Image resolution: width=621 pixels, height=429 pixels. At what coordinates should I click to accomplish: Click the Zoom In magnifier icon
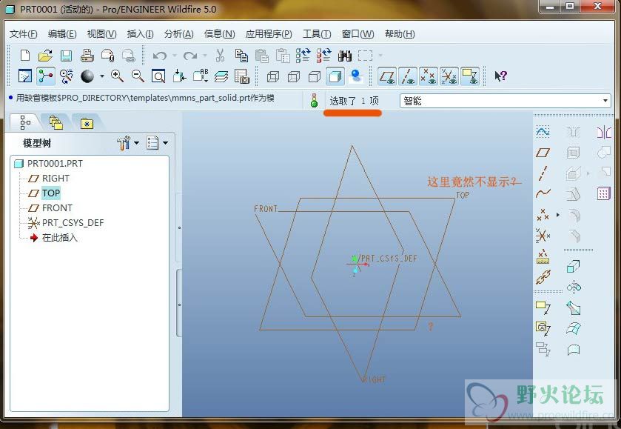[117, 76]
